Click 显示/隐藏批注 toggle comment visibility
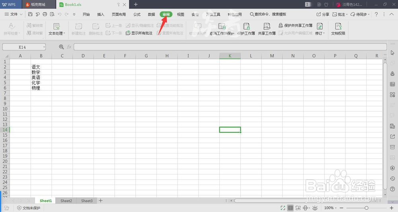 click(x=140, y=25)
